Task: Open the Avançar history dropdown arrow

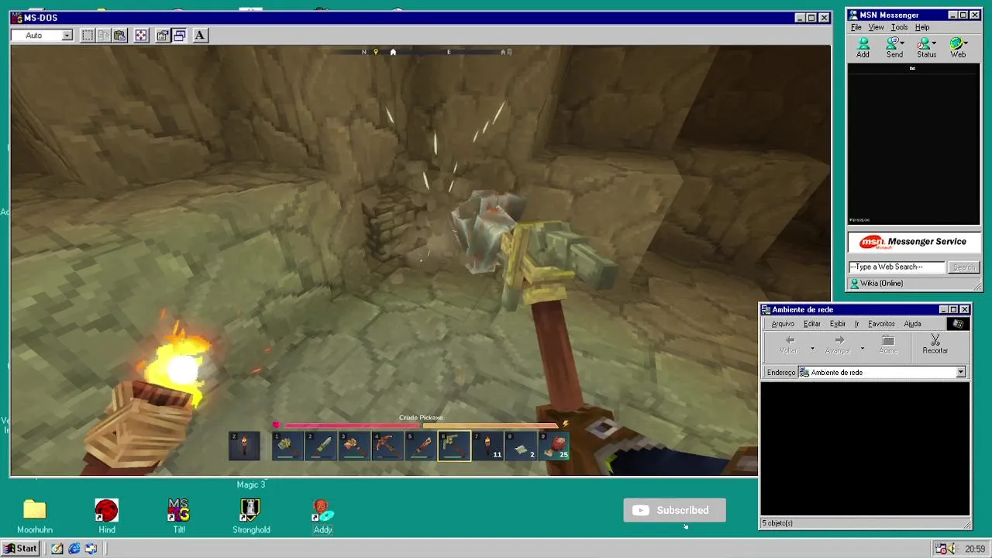Action: click(x=862, y=348)
